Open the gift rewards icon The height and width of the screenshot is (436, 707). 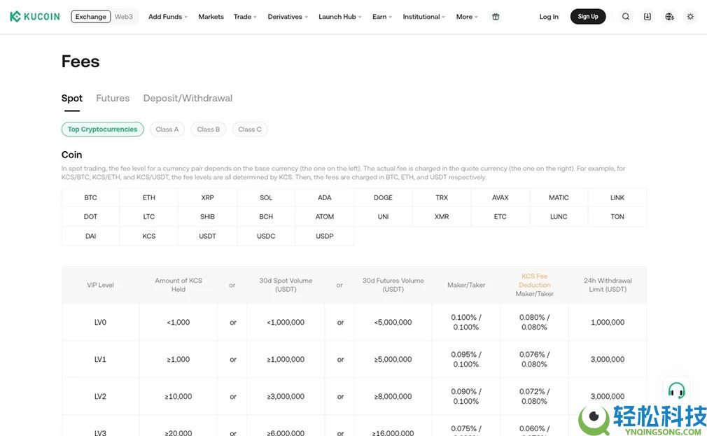tap(496, 17)
